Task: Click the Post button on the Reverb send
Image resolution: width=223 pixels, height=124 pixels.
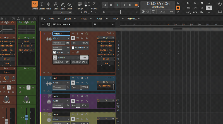Action: click(x=84, y=57)
